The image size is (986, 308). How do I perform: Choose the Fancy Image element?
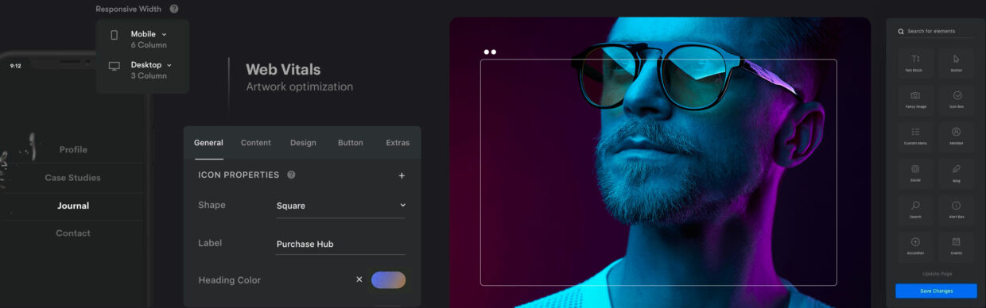pos(915,99)
